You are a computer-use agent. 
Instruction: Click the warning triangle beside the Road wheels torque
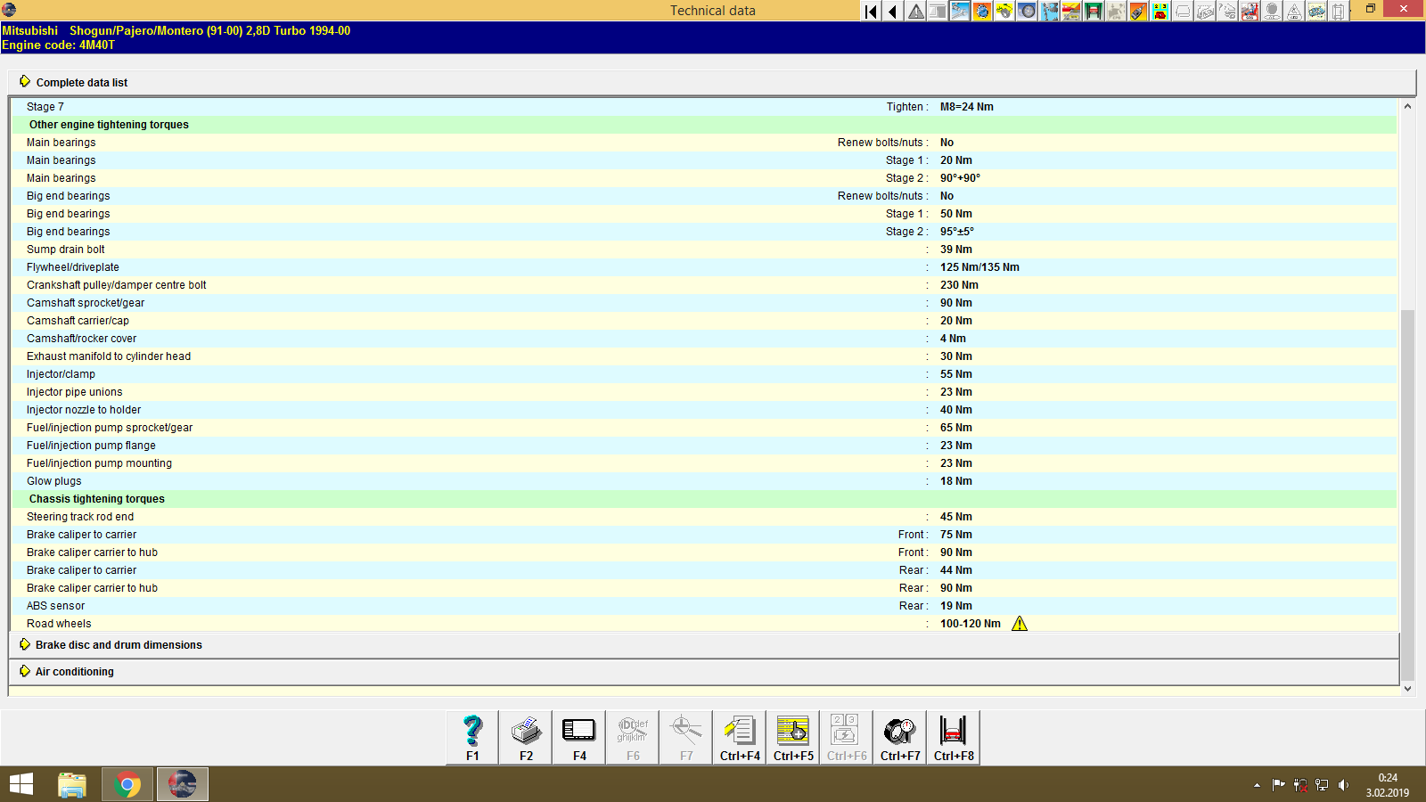(x=1020, y=624)
